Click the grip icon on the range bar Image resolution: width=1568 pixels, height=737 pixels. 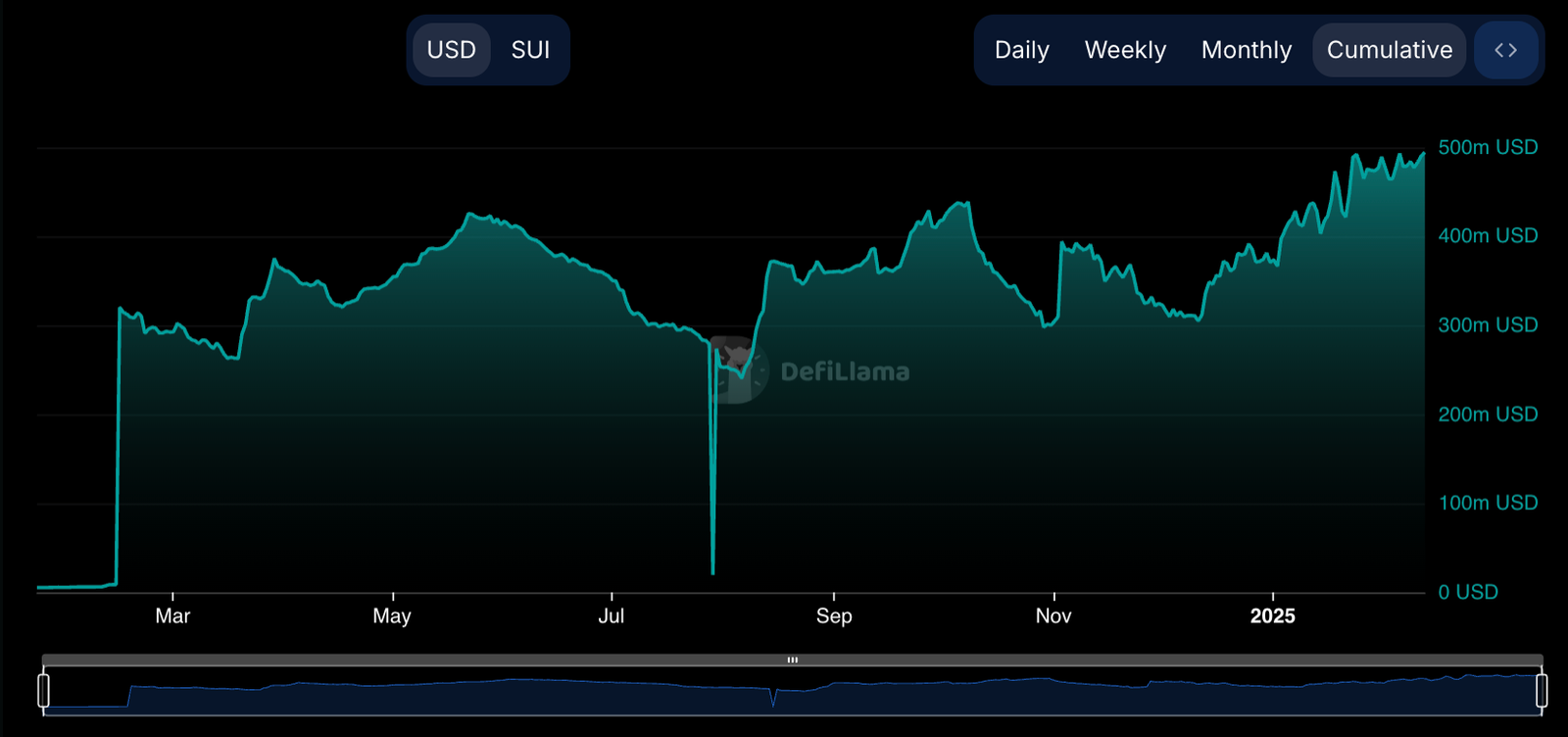tap(792, 660)
